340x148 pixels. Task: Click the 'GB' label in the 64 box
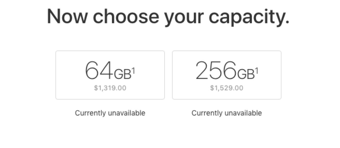122,75
